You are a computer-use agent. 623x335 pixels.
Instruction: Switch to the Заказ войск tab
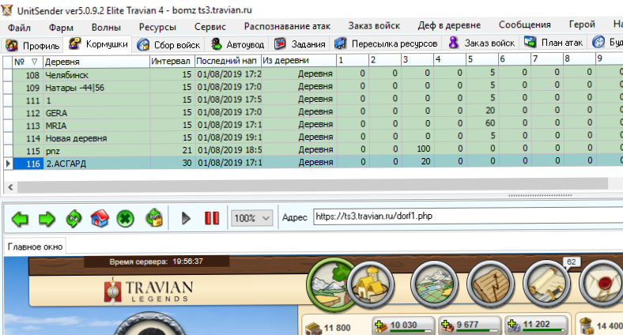(481, 43)
